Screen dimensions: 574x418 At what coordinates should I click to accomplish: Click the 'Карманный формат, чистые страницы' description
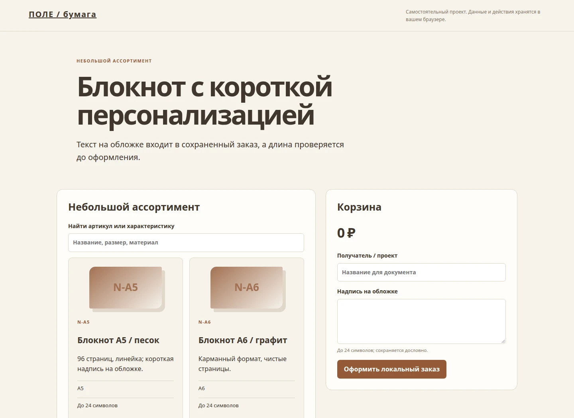(x=242, y=364)
